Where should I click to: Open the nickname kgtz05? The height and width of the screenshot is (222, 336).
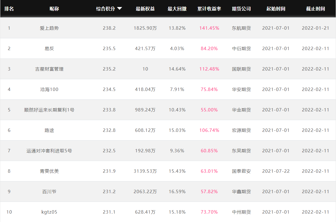pyautogui.click(x=49, y=212)
